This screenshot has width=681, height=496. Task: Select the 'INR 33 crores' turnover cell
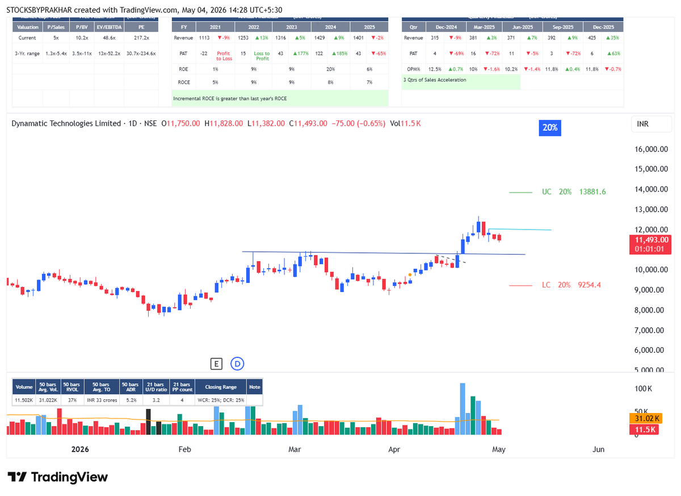pyautogui.click(x=100, y=401)
